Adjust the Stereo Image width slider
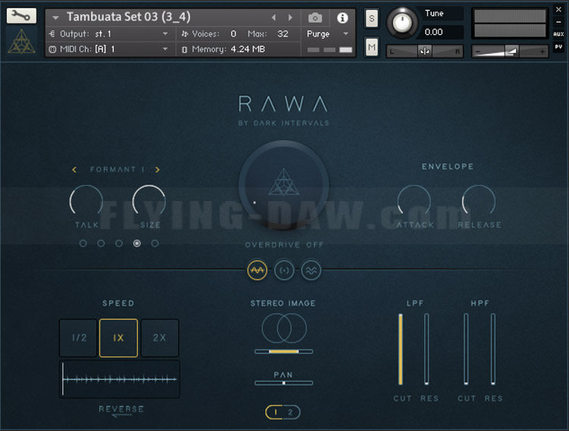569x431 pixels. [x=284, y=351]
